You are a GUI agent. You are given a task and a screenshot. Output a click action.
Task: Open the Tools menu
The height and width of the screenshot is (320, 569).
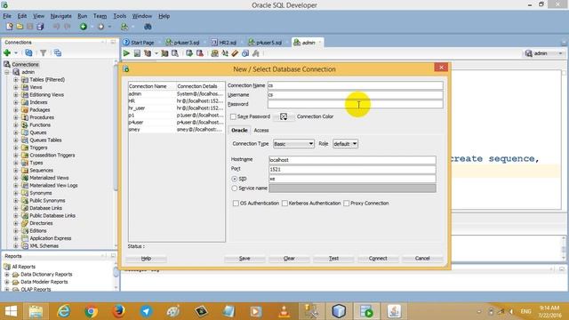pyautogui.click(x=119, y=16)
